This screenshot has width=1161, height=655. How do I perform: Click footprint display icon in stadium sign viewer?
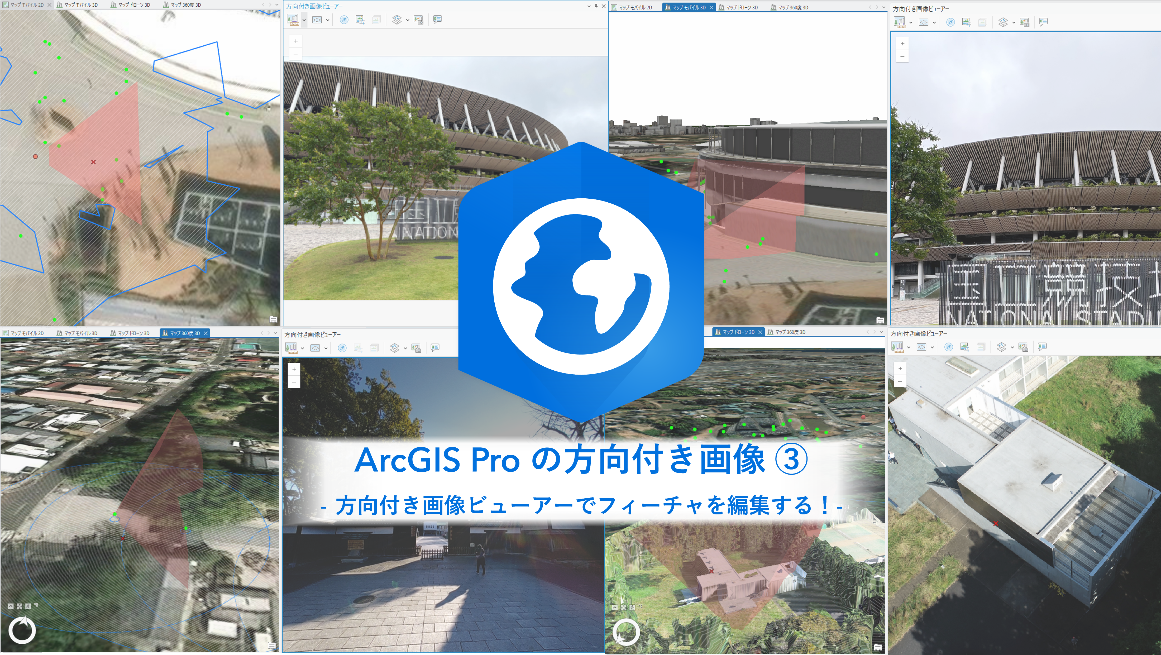pyautogui.click(x=924, y=22)
